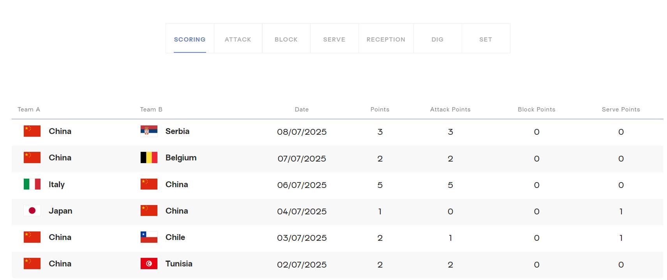Select the Serve tab
The height and width of the screenshot is (280, 667).
coord(334,39)
